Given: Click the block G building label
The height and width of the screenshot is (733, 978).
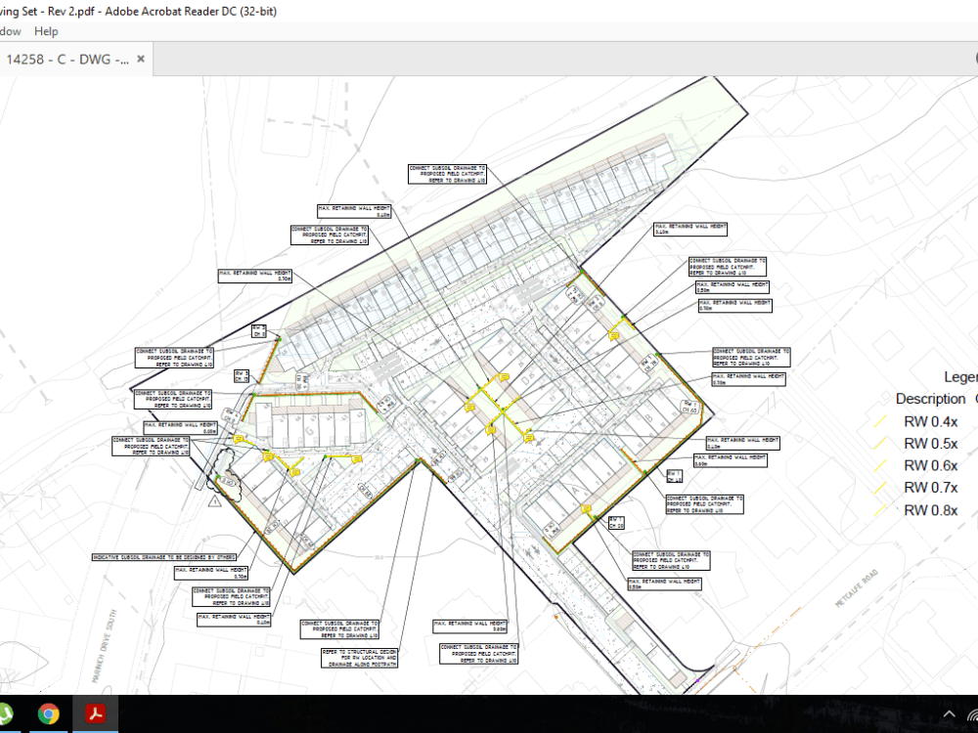Looking at the screenshot, I should pos(310,431).
